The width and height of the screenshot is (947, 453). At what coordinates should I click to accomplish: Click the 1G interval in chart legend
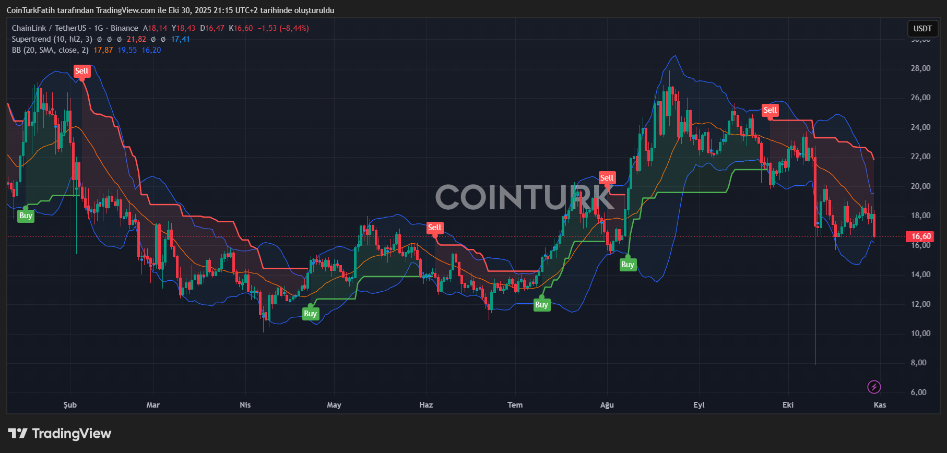pyautogui.click(x=98, y=28)
